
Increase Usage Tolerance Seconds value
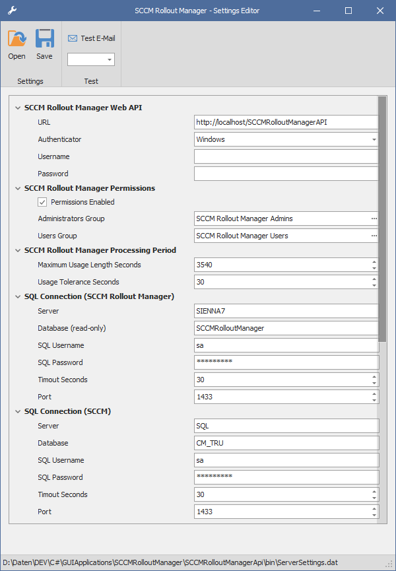click(374, 279)
